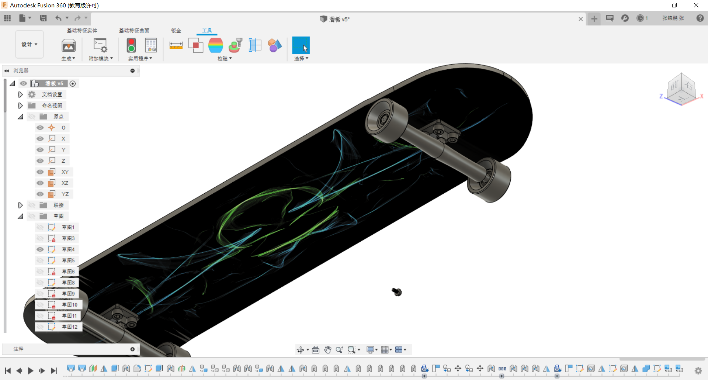The height and width of the screenshot is (380, 708).
Task: Open the 检验 dropdown menu
Action: tap(225, 59)
